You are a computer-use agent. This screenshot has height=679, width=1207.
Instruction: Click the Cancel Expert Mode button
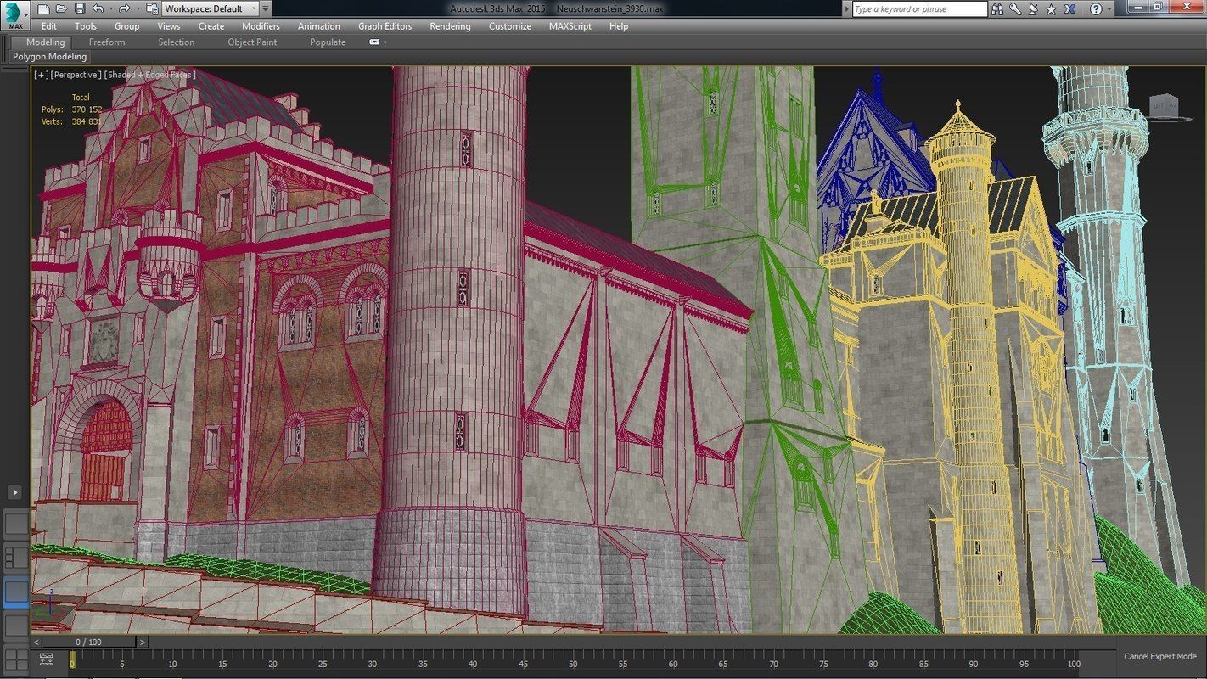[x=1160, y=656]
